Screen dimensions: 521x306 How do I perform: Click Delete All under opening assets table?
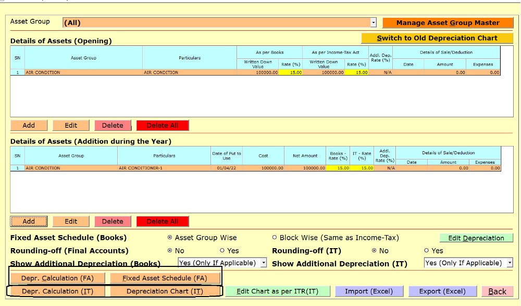click(x=162, y=126)
